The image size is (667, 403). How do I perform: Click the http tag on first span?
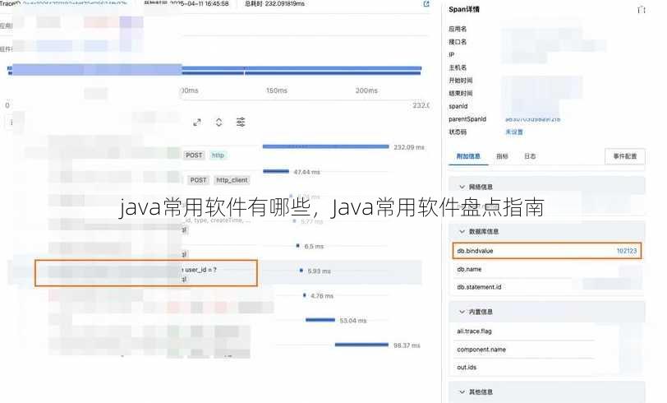point(218,155)
